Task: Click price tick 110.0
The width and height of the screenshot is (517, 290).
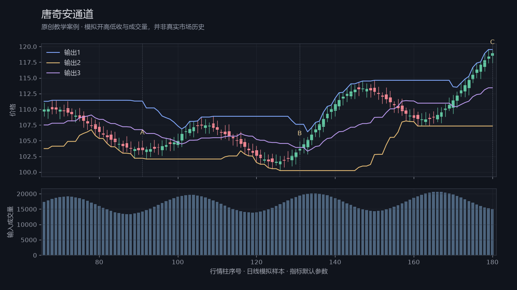Action: (28, 110)
